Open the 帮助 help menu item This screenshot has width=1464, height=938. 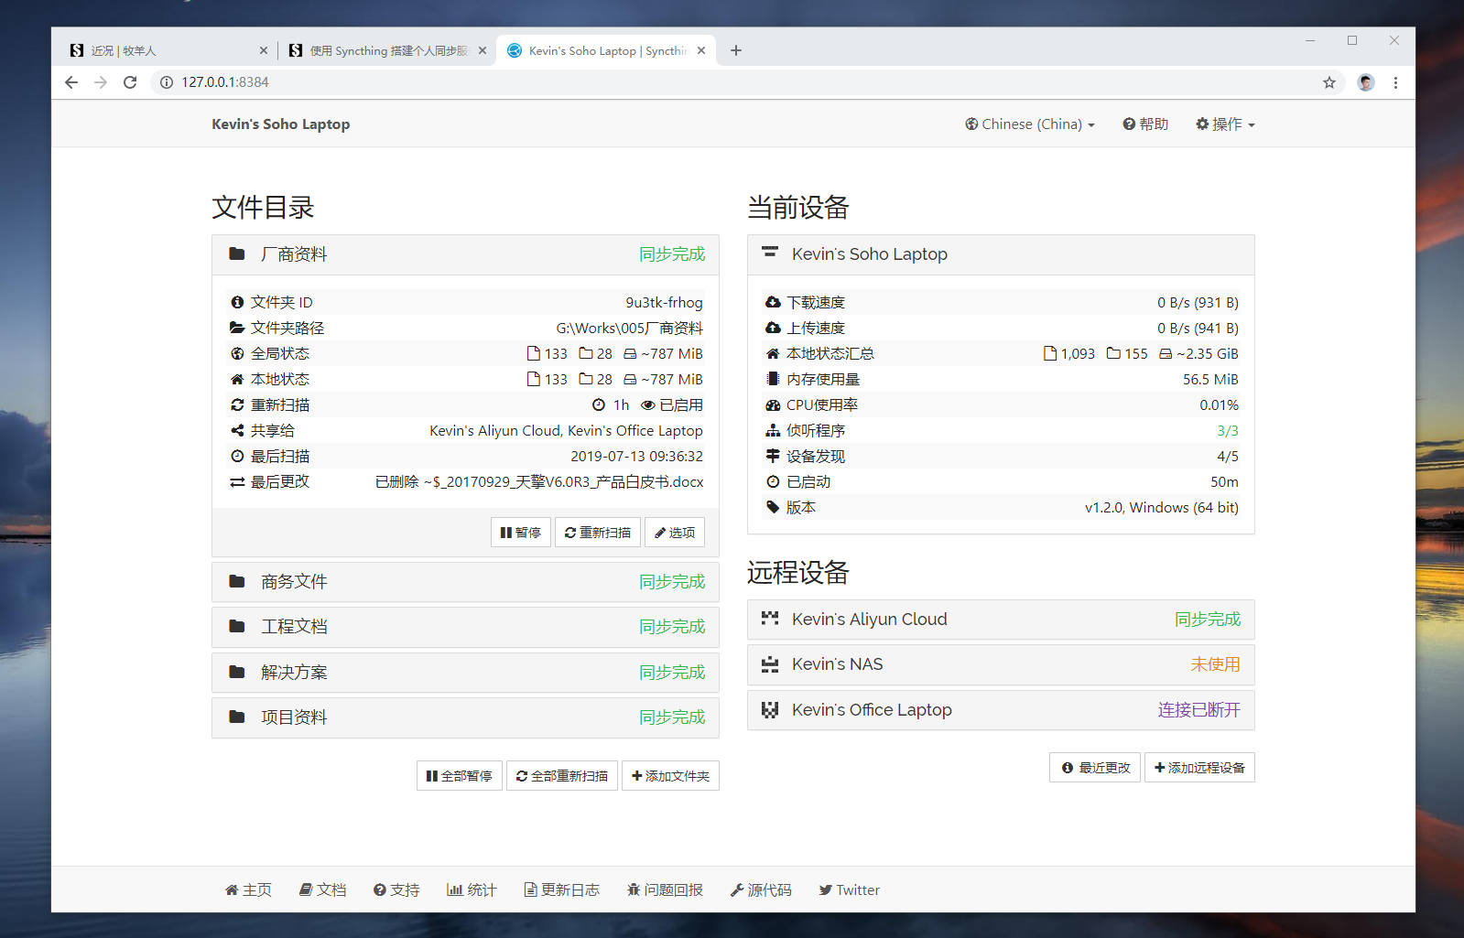click(1145, 124)
